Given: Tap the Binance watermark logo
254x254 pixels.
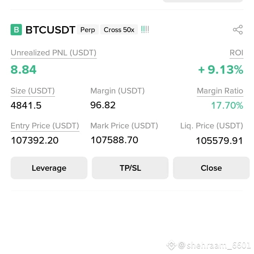Looking at the screenshot, I should click(171, 245).
